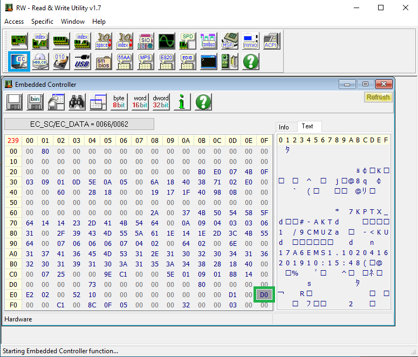Switch to the Info tab

(284, 127)
